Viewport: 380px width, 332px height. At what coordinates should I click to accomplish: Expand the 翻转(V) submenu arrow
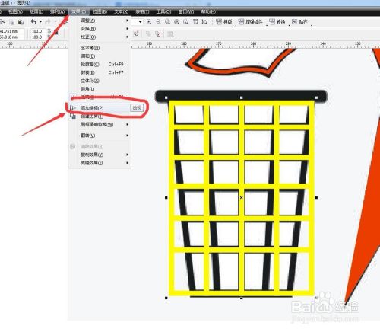(127, 136)
